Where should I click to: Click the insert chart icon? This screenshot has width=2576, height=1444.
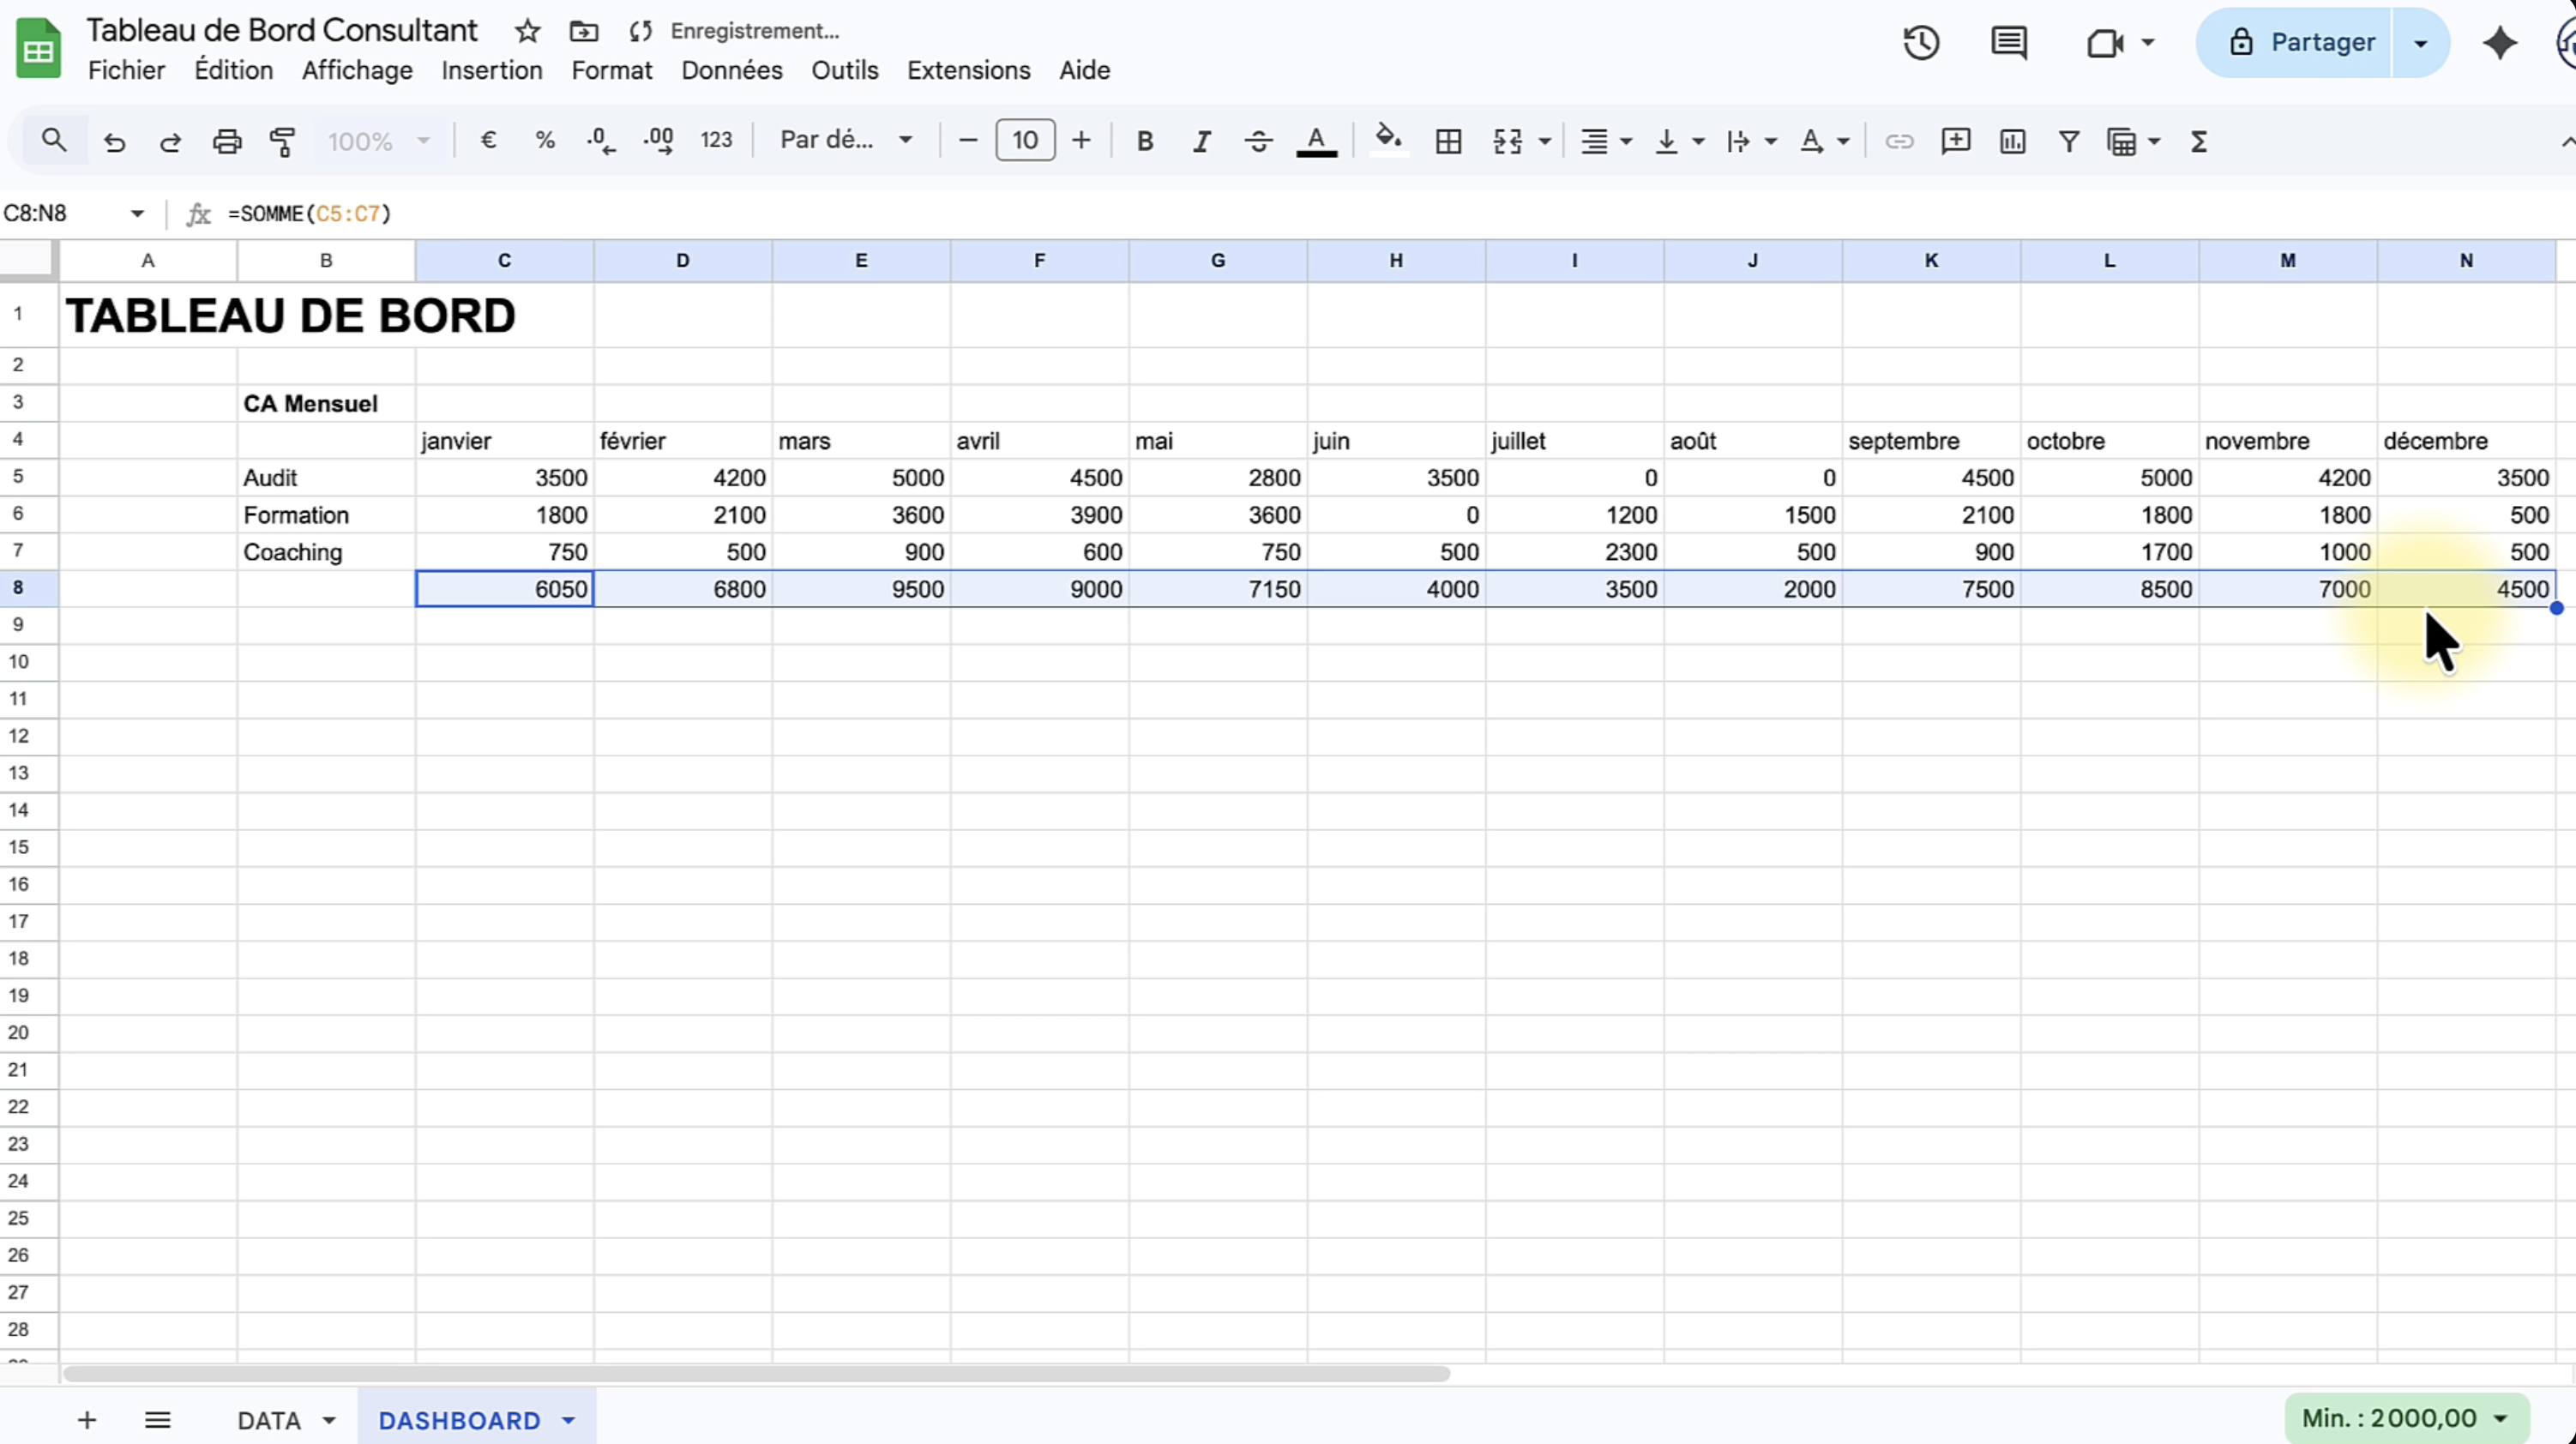tap(2012, 141)
